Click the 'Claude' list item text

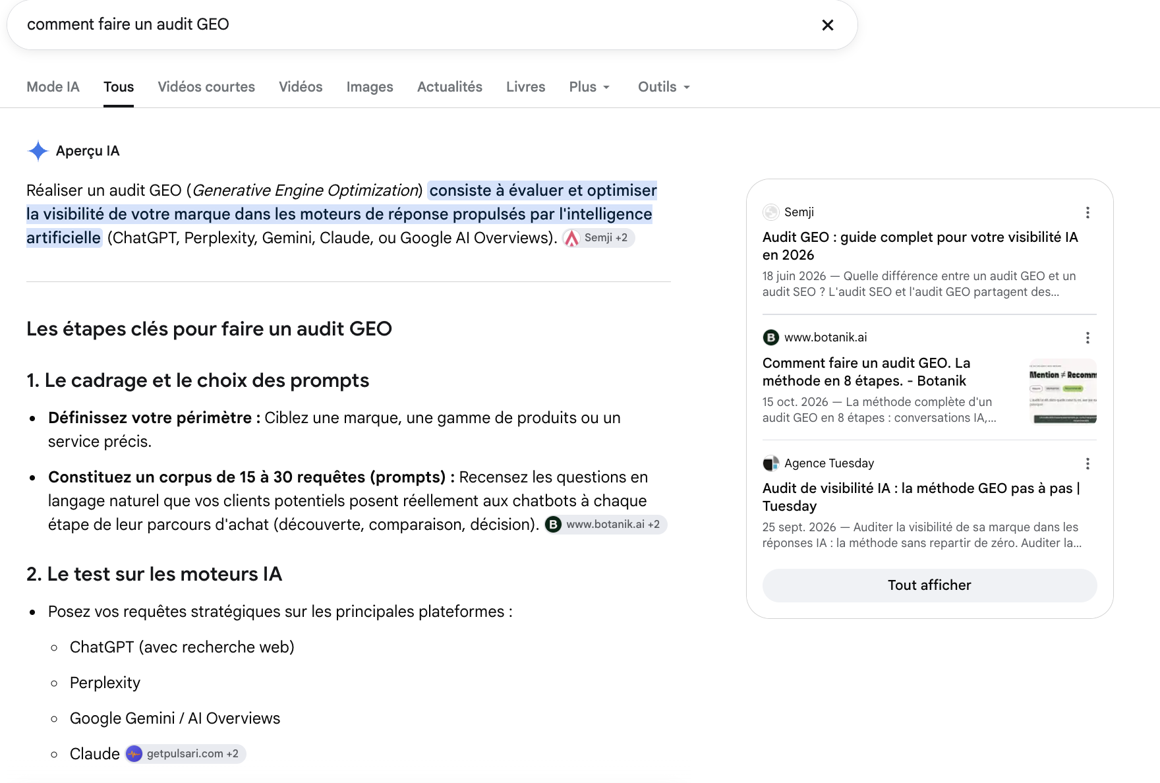95,754
